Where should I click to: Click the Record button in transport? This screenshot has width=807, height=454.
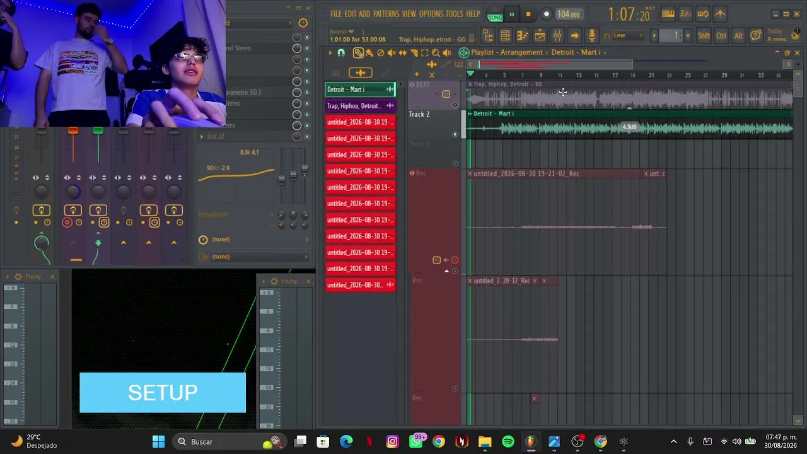pyautogui.click(x=547, y=14)
